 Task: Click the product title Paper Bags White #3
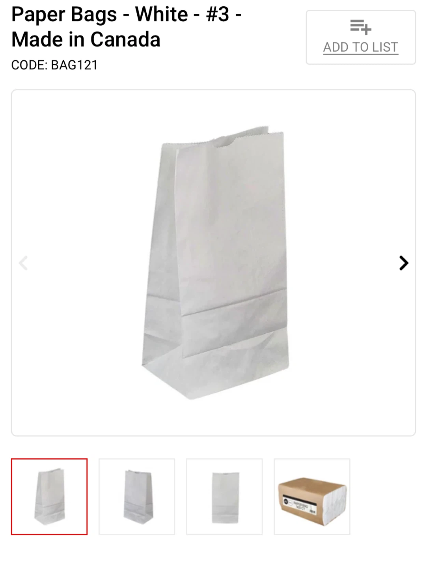[x=126, y=15]
